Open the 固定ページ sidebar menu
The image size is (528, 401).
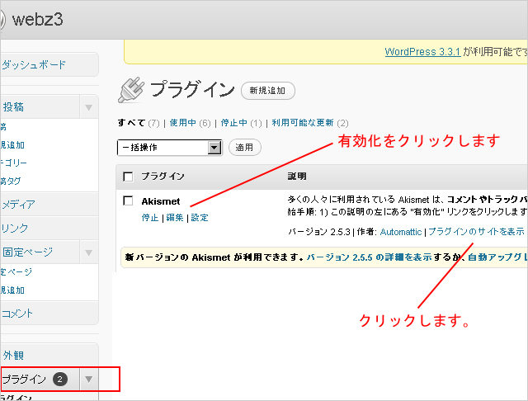27,252
